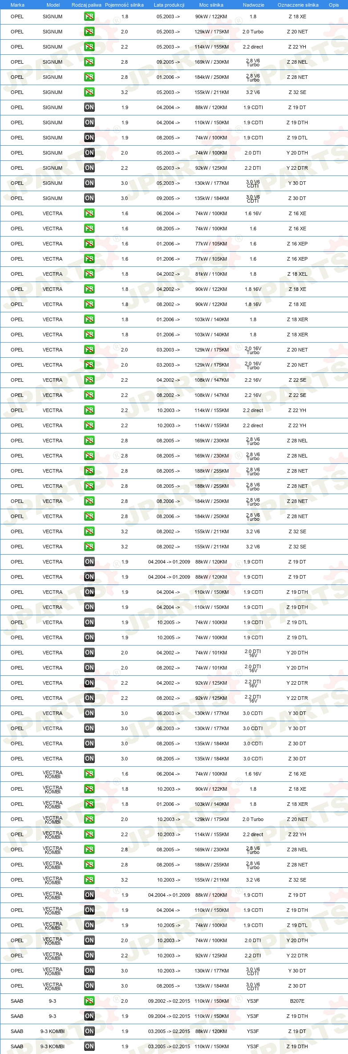Select ON icon in SAAB 9-3 Kombi 88kW row

(89, 1031)
